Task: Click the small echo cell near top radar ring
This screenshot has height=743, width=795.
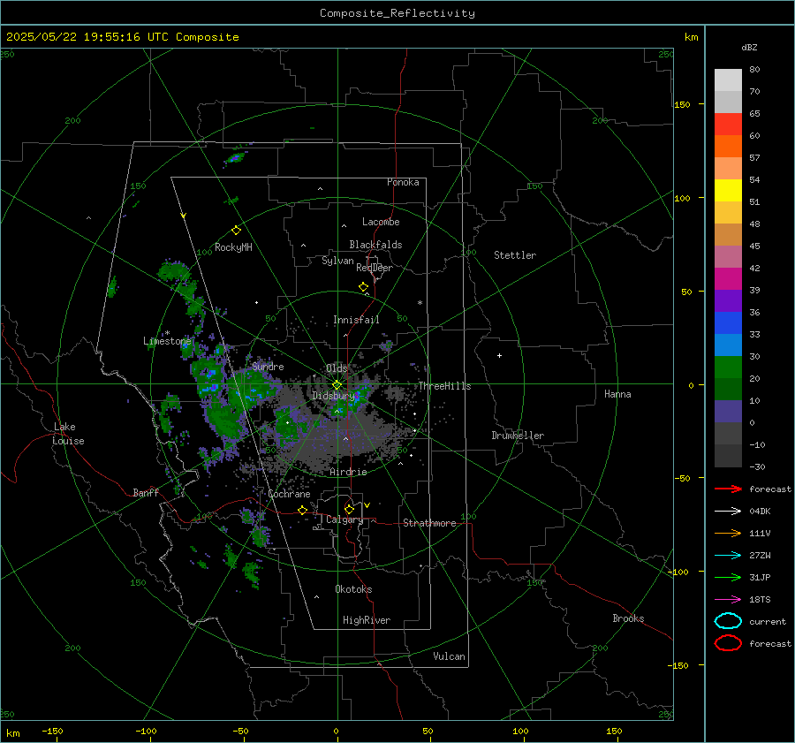Action: (234, 158)
